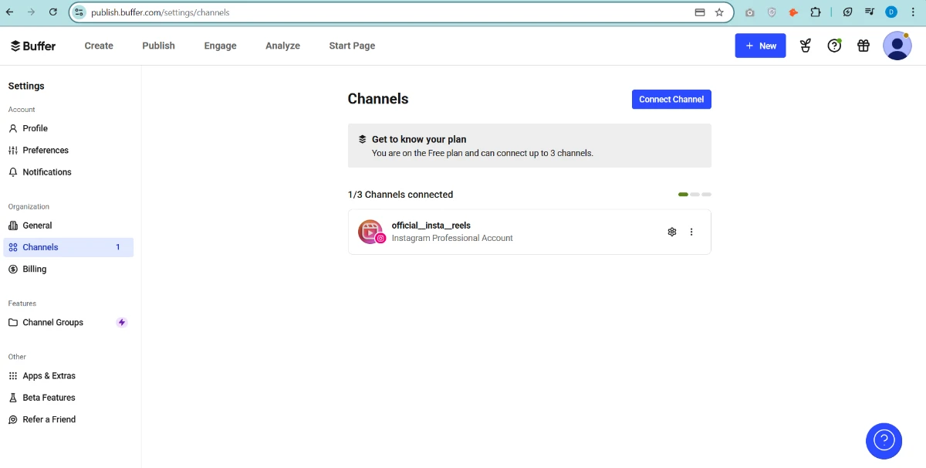Open the media control playlist icon

869,12
